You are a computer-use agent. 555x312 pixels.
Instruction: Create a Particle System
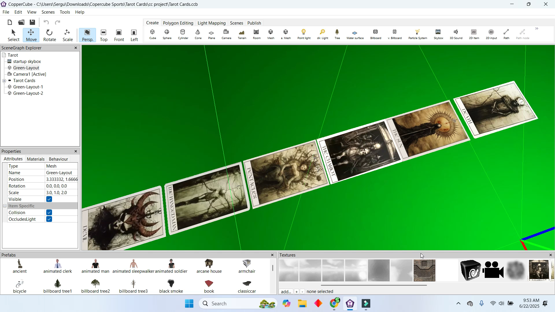click(418, 34)
